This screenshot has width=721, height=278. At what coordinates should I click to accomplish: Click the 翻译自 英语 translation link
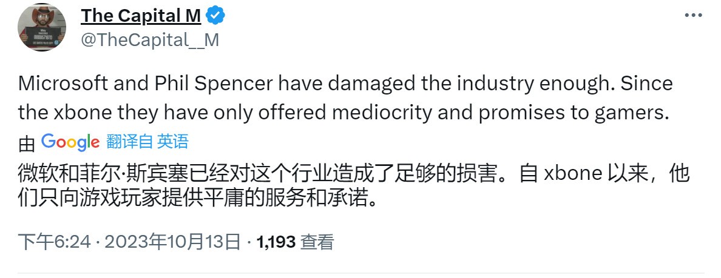(147, 142)
